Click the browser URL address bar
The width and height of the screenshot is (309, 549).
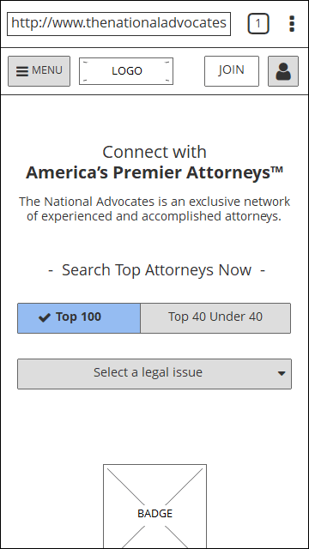pyautogui.click(x=118, y=24)
